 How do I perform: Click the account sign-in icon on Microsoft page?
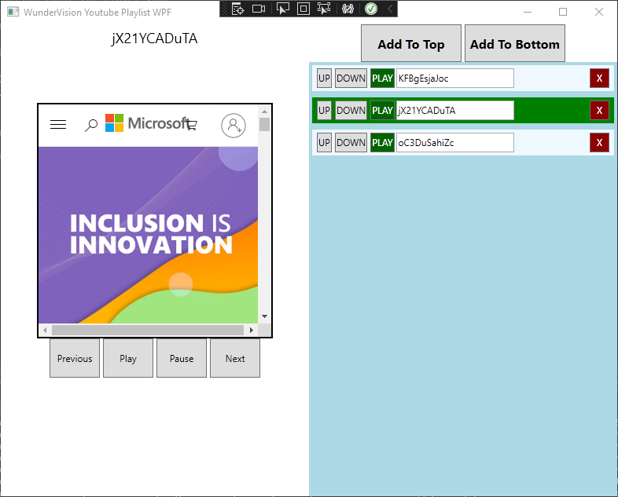(x=234, y=126)
